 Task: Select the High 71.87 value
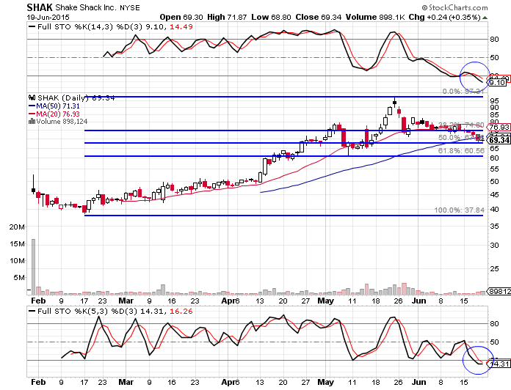pos(227,18)
